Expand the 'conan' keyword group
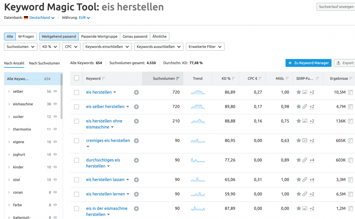This screenshot has width=355, height=219. pos(9,192)
